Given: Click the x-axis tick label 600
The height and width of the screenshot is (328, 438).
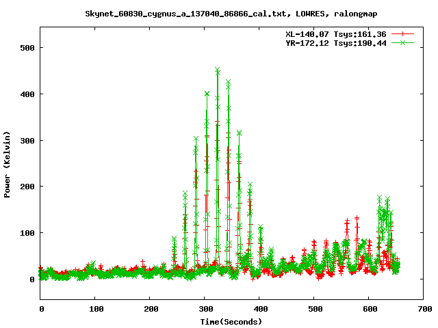Looking at the screenshot, I should tap(370, 309).
